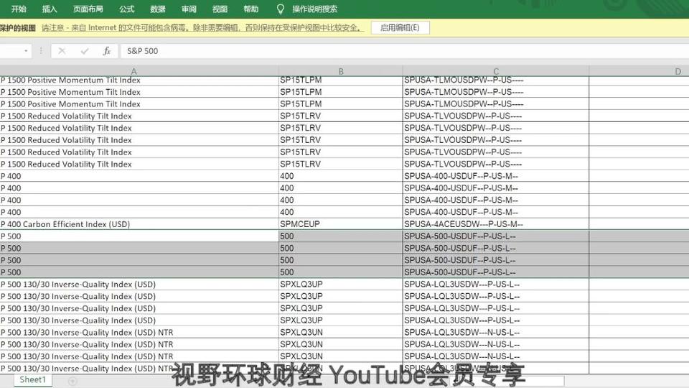Click the formula bar cancel X icon
Viewport: 689px width, 388px height.
coord(62,51)
